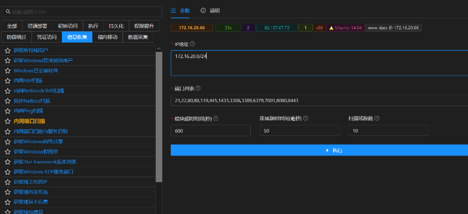This screenshot has width=468, height=214.
Task: Filter modules by 全部
Action: pos(12,26)
